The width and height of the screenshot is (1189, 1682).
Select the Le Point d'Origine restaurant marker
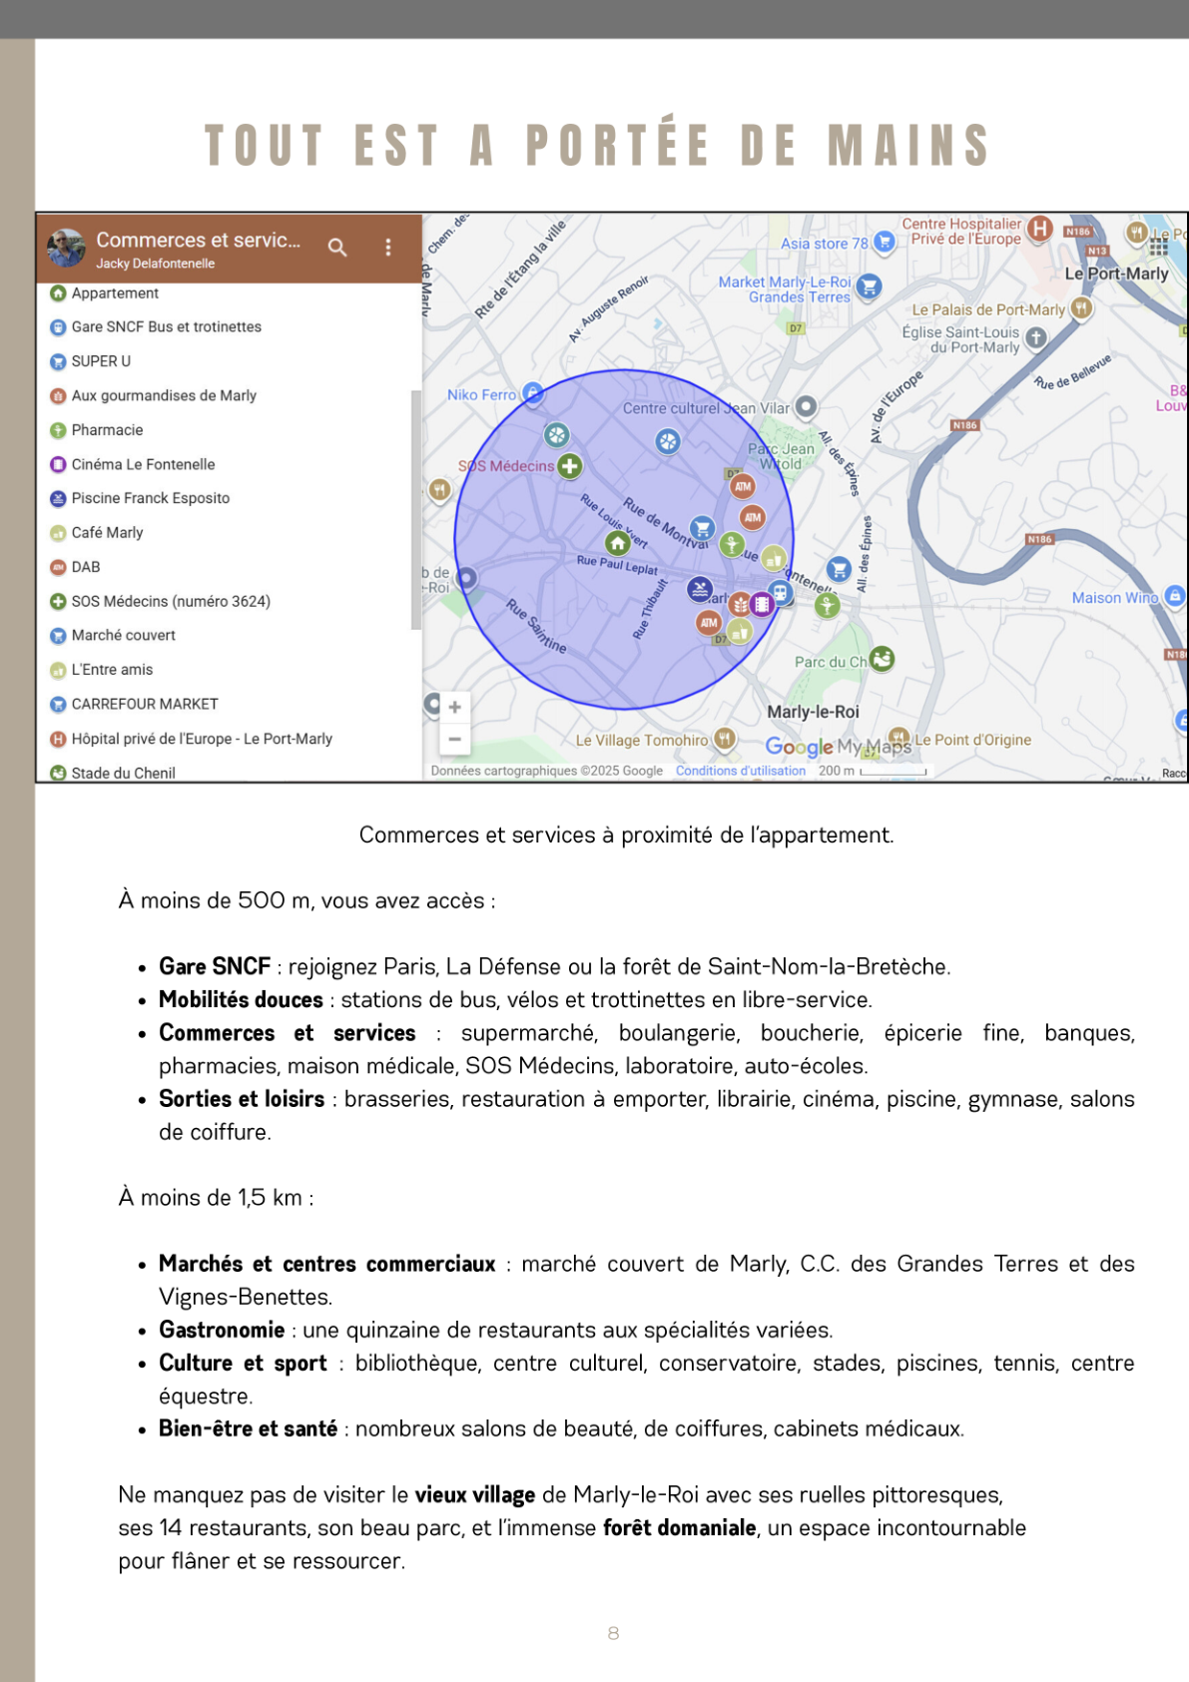(x=898, y=738)
